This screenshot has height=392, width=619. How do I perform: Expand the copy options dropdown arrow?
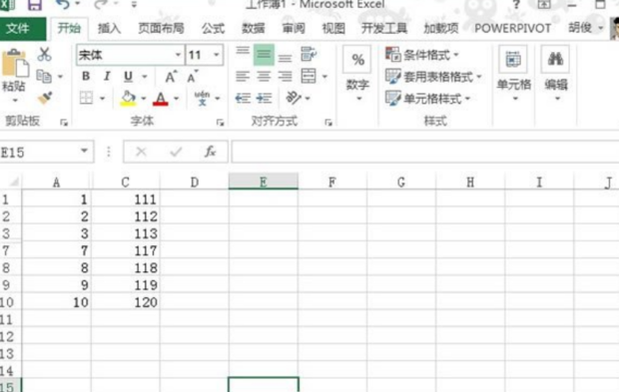[x=60, y=77]
